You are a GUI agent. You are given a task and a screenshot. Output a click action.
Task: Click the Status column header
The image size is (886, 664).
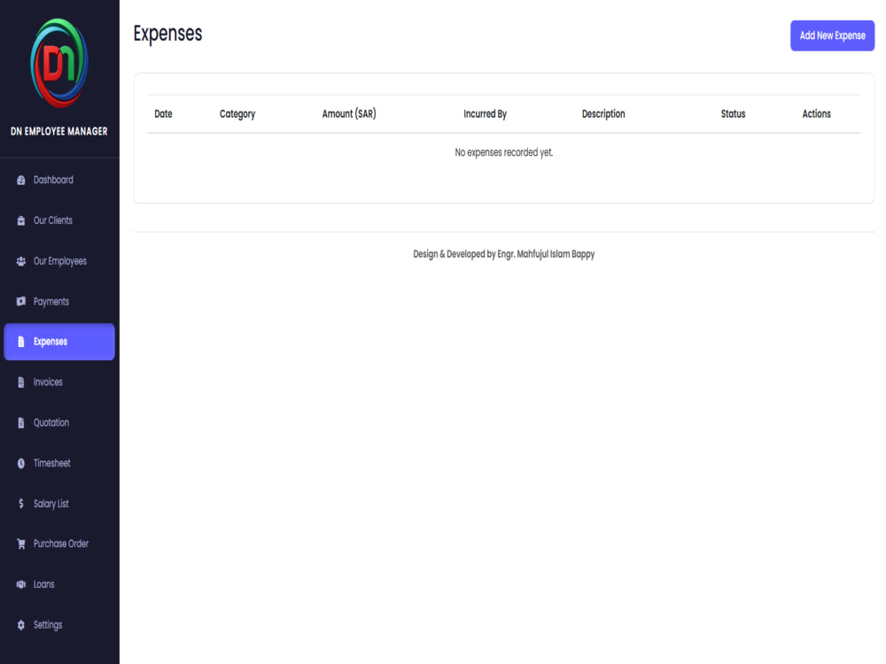[x=733, y=114]
